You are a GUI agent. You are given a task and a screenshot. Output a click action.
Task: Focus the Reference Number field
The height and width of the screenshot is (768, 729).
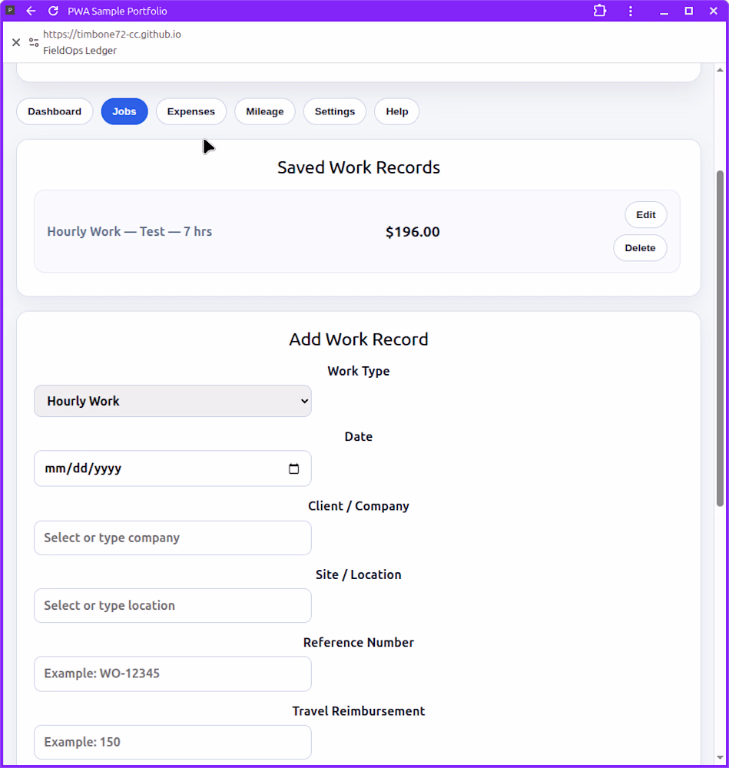pos(172,674)
